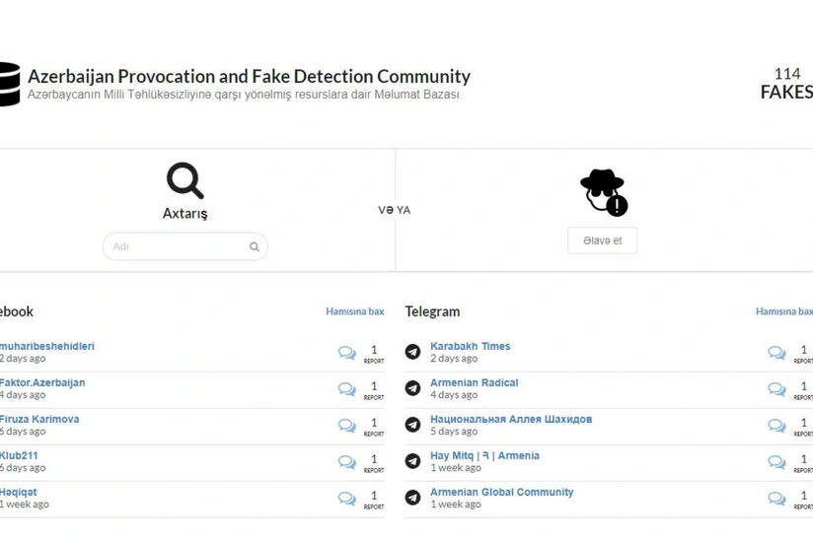Click the large magnifying glass above Axtarış

[x=185, y=180]
